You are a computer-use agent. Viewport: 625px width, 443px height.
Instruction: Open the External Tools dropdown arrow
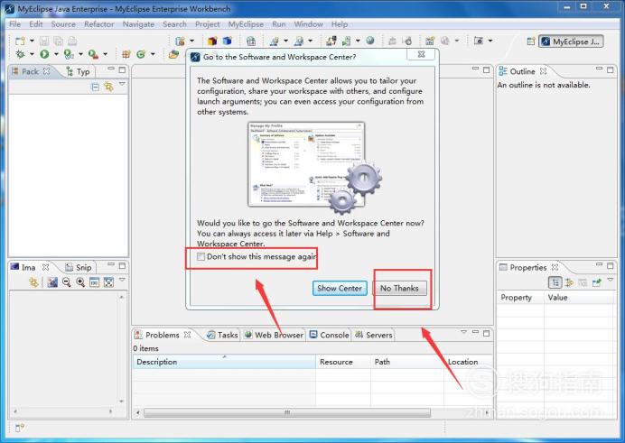106,54
